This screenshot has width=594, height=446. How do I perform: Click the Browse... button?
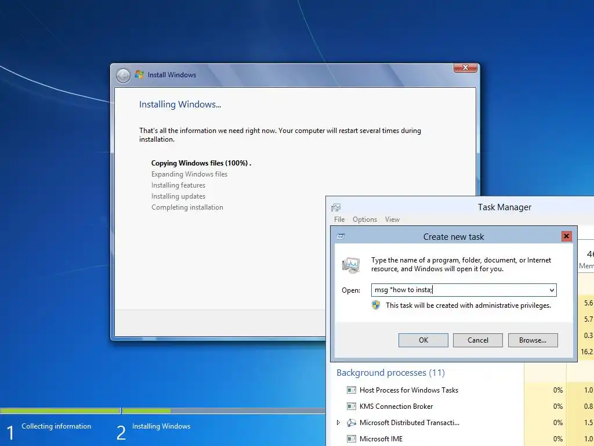pyautogui.click(x=533, y=340)
